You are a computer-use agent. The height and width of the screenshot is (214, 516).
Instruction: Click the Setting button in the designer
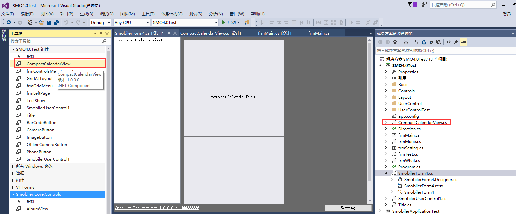point(348,208)
